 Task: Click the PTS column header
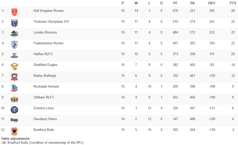point(233,3)
